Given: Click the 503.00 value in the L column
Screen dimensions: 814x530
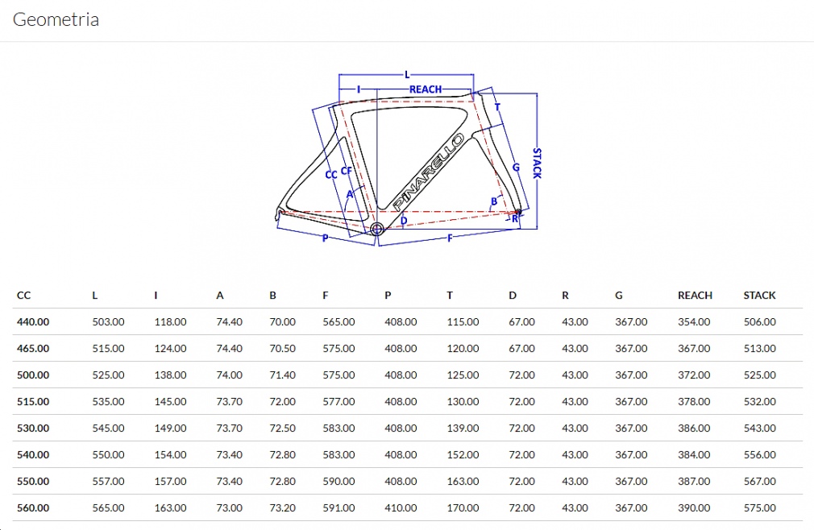Looking at the screenshot, I should pyautogui.click(x=108, y=322).
